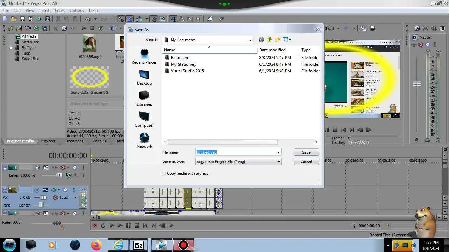Image resolution: width=449 pixels, height=252 pixels.
Task: Open the Options menu
Action: [76, 10]
